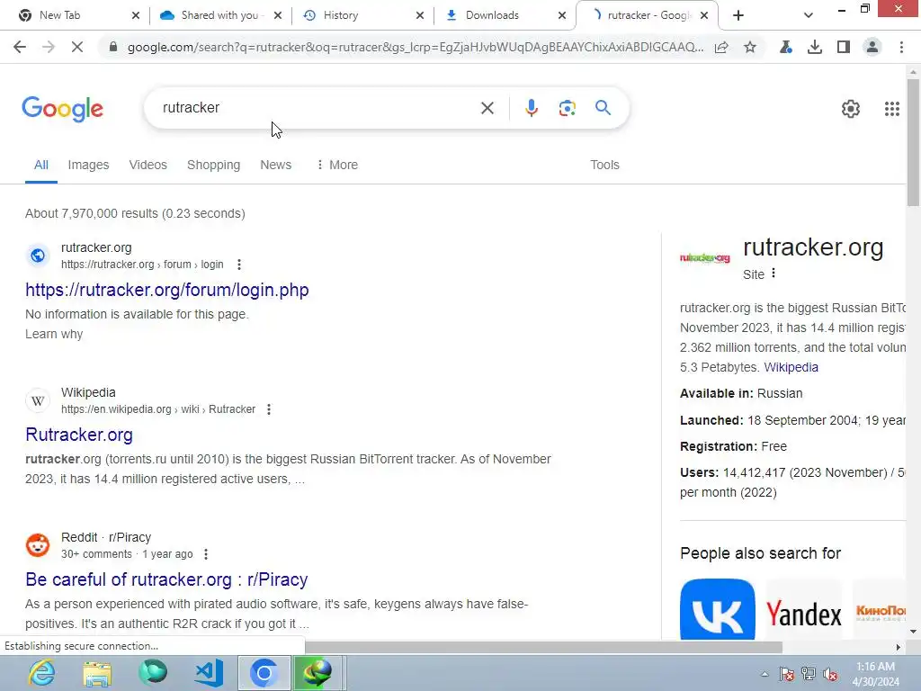The image size is (921, 691).
Task: Start voice search with the microphone
Action: tap(531, 108)
